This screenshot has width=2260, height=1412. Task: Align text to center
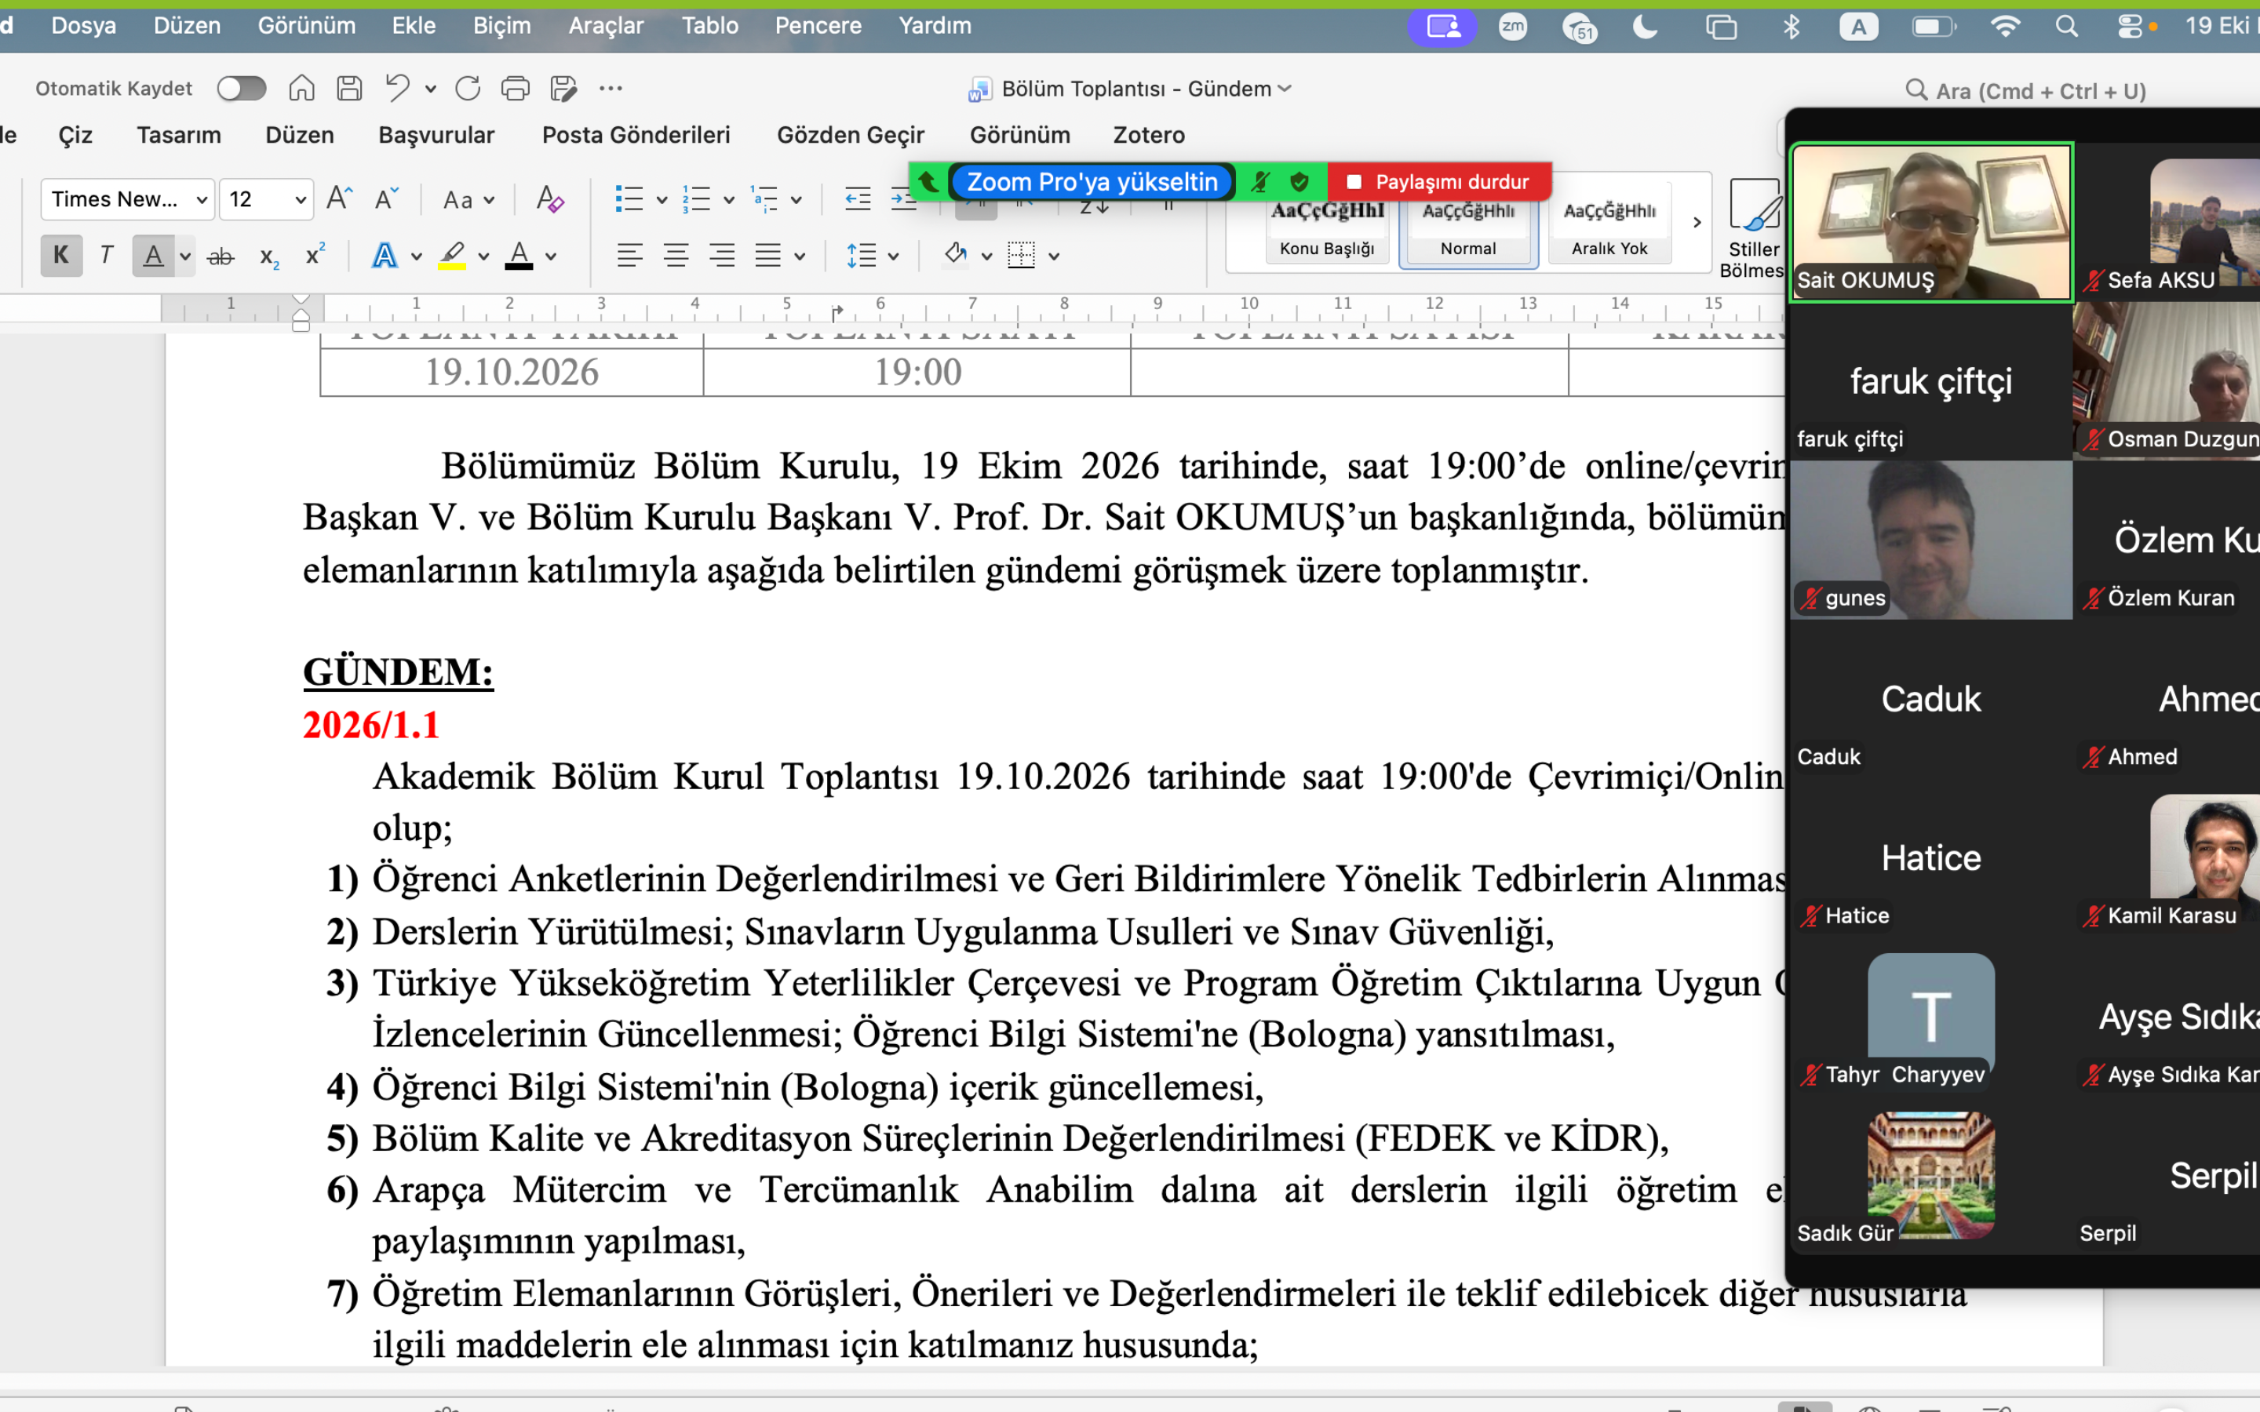(x=676, y=255)
